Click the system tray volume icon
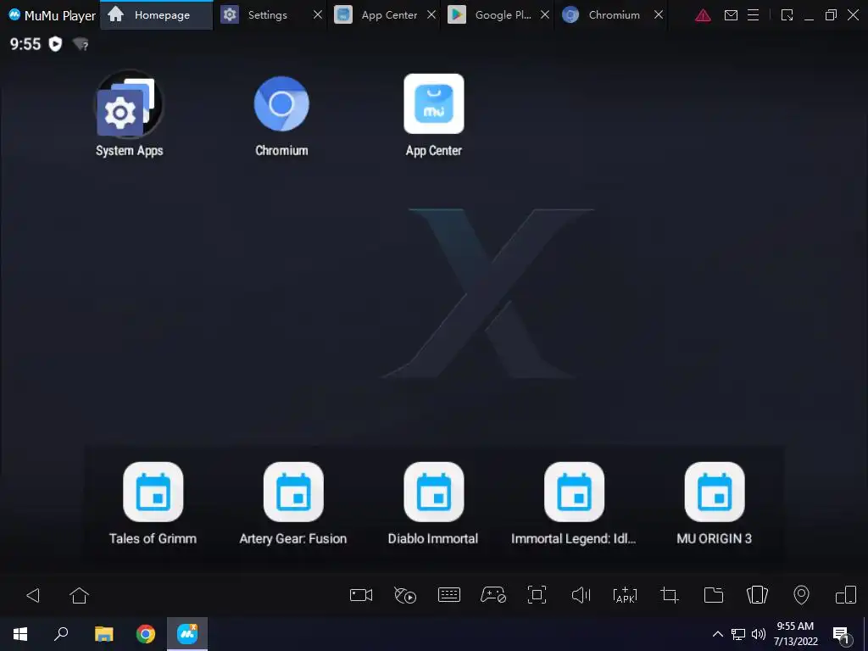 point(759,634)
